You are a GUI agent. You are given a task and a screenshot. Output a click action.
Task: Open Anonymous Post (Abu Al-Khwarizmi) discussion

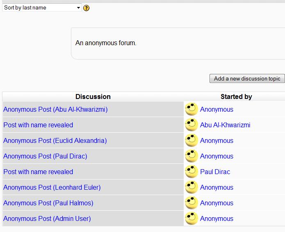[x=55, y=109]
